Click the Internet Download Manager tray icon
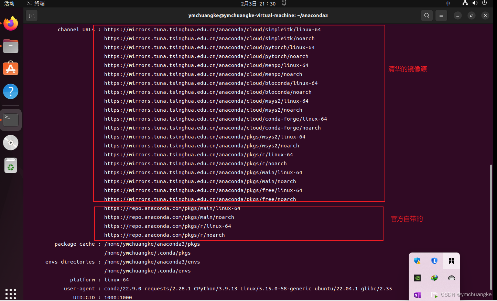 coord(434,278)
